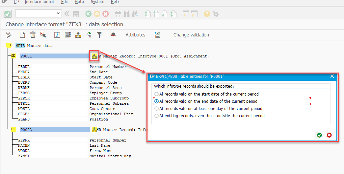Open the Edit menu
The image size is (344, 174).
pyautogui.click(x=65, y=2)
